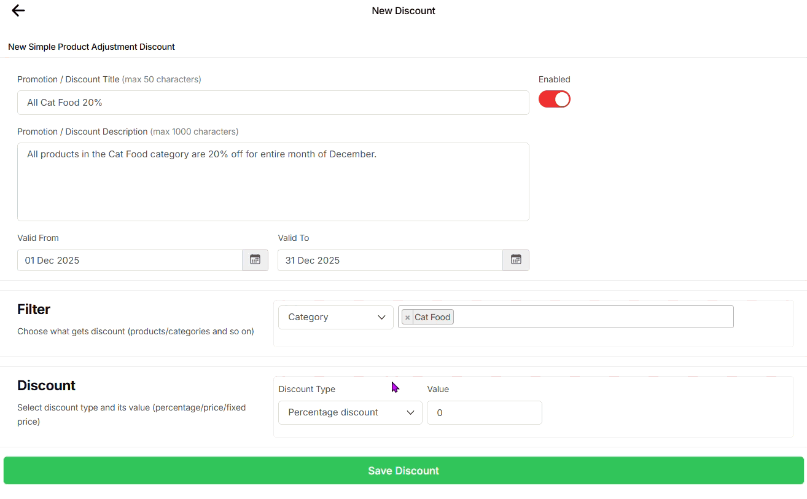This screenshot has width=807, height=499.
Task: Click empty space in category tag box
Action: [590, 317]
